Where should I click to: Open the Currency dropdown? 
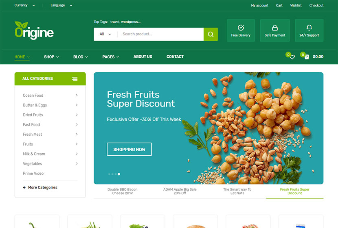click(x=24, y=5)
